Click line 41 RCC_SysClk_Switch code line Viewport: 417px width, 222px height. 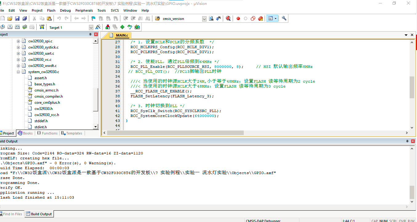pos(176,111)
